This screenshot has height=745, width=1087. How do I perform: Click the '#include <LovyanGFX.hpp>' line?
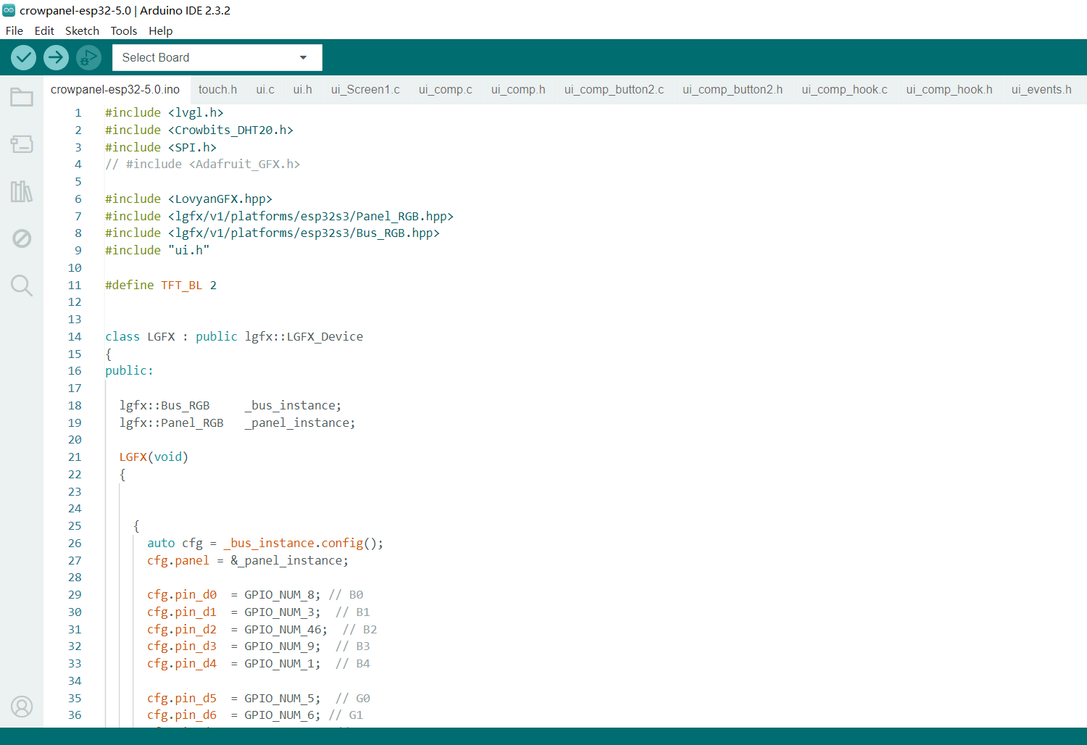(x=189, y=199)
